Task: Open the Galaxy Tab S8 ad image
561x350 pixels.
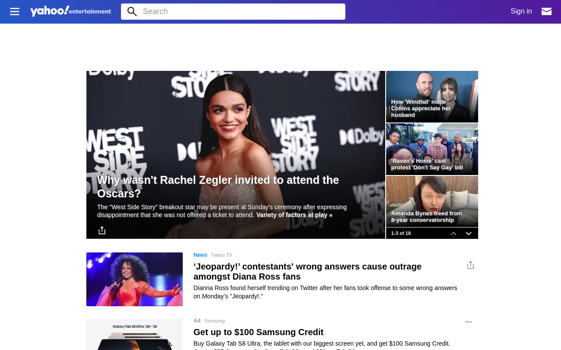Action: pos(135,334)
